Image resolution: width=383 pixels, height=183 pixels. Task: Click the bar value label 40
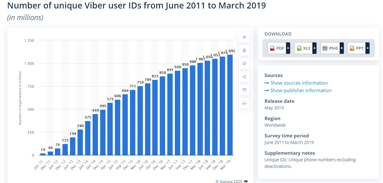click(50, 147)
